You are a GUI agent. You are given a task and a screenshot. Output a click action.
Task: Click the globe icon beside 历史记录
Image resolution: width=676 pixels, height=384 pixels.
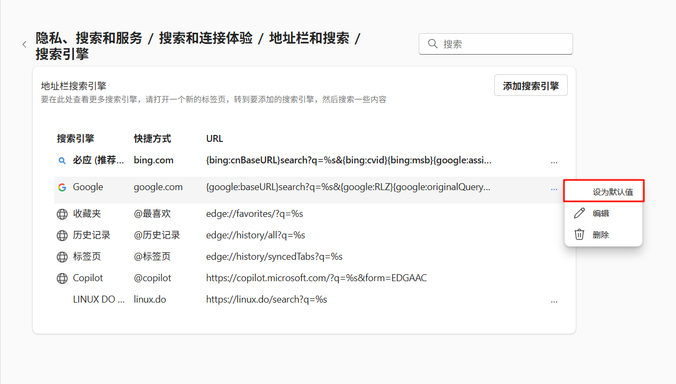pyautogui.click(x=62, y=236)
